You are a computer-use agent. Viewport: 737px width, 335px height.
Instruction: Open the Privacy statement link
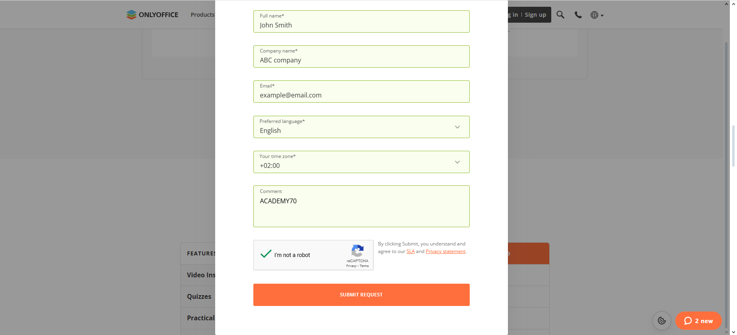click(x=445, y=251)
